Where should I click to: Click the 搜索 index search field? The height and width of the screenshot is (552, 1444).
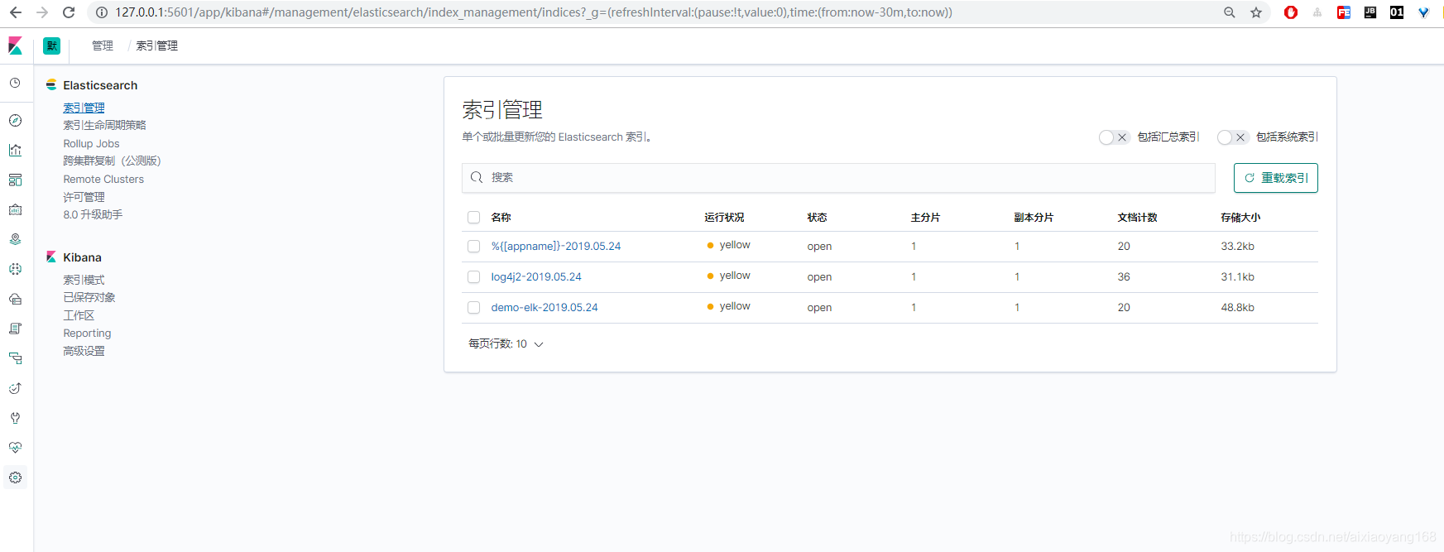click(838, 178)
